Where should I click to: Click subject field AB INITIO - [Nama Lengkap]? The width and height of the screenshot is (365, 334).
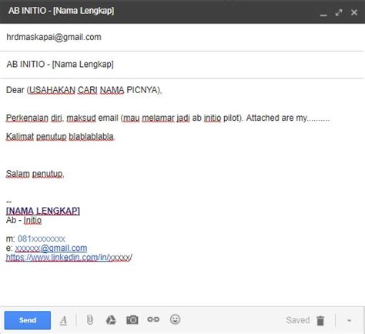coord(182,65)
